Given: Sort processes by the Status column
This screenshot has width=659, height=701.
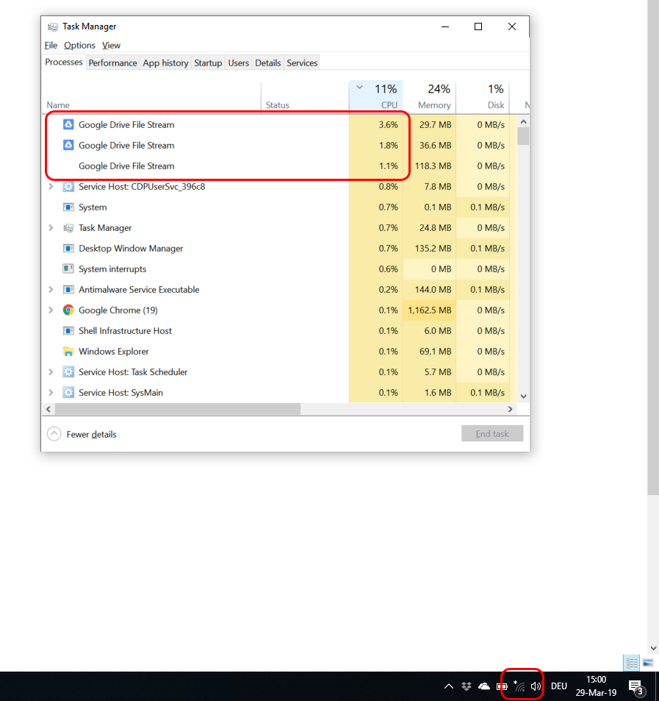Looking at the screenshot, I should click(x=305, y=97).
